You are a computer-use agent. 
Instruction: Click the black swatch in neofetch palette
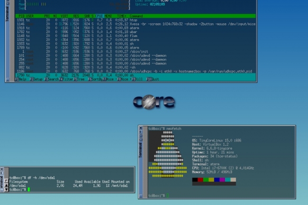[x=195, y=180]
